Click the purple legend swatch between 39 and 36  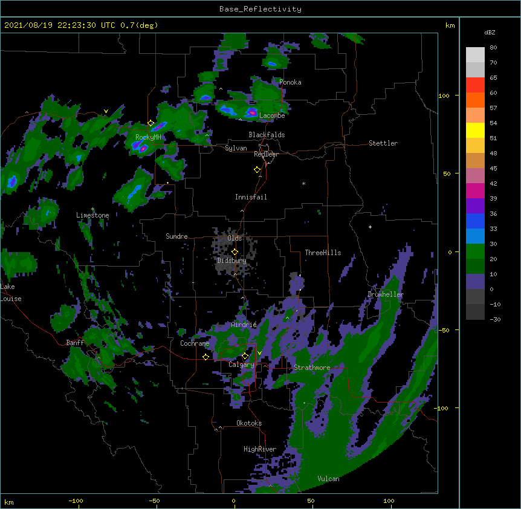point(475,206)
